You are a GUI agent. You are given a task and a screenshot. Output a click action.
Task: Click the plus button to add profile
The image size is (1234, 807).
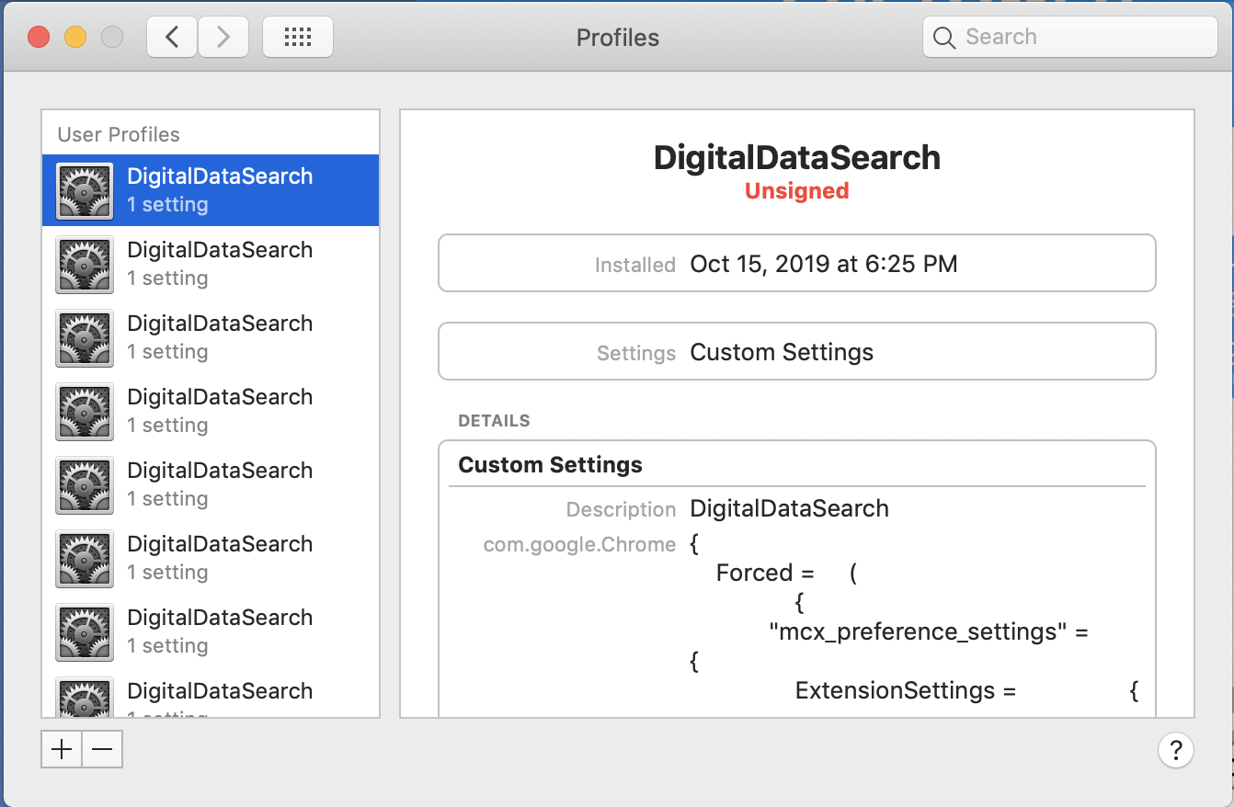pyautogui.click(x=62, y=750)
